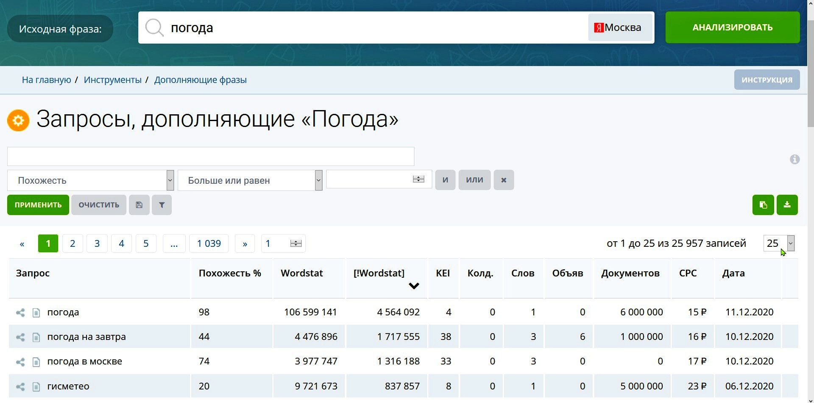Click the info icon near the filter field
Screen dimensions: 814x403
[x=794, y=160]
